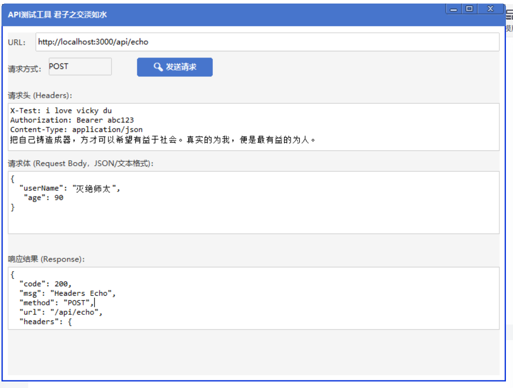Click the age value 90 in body
Viewport: 513px width, 388px height.
click(59, 198)
